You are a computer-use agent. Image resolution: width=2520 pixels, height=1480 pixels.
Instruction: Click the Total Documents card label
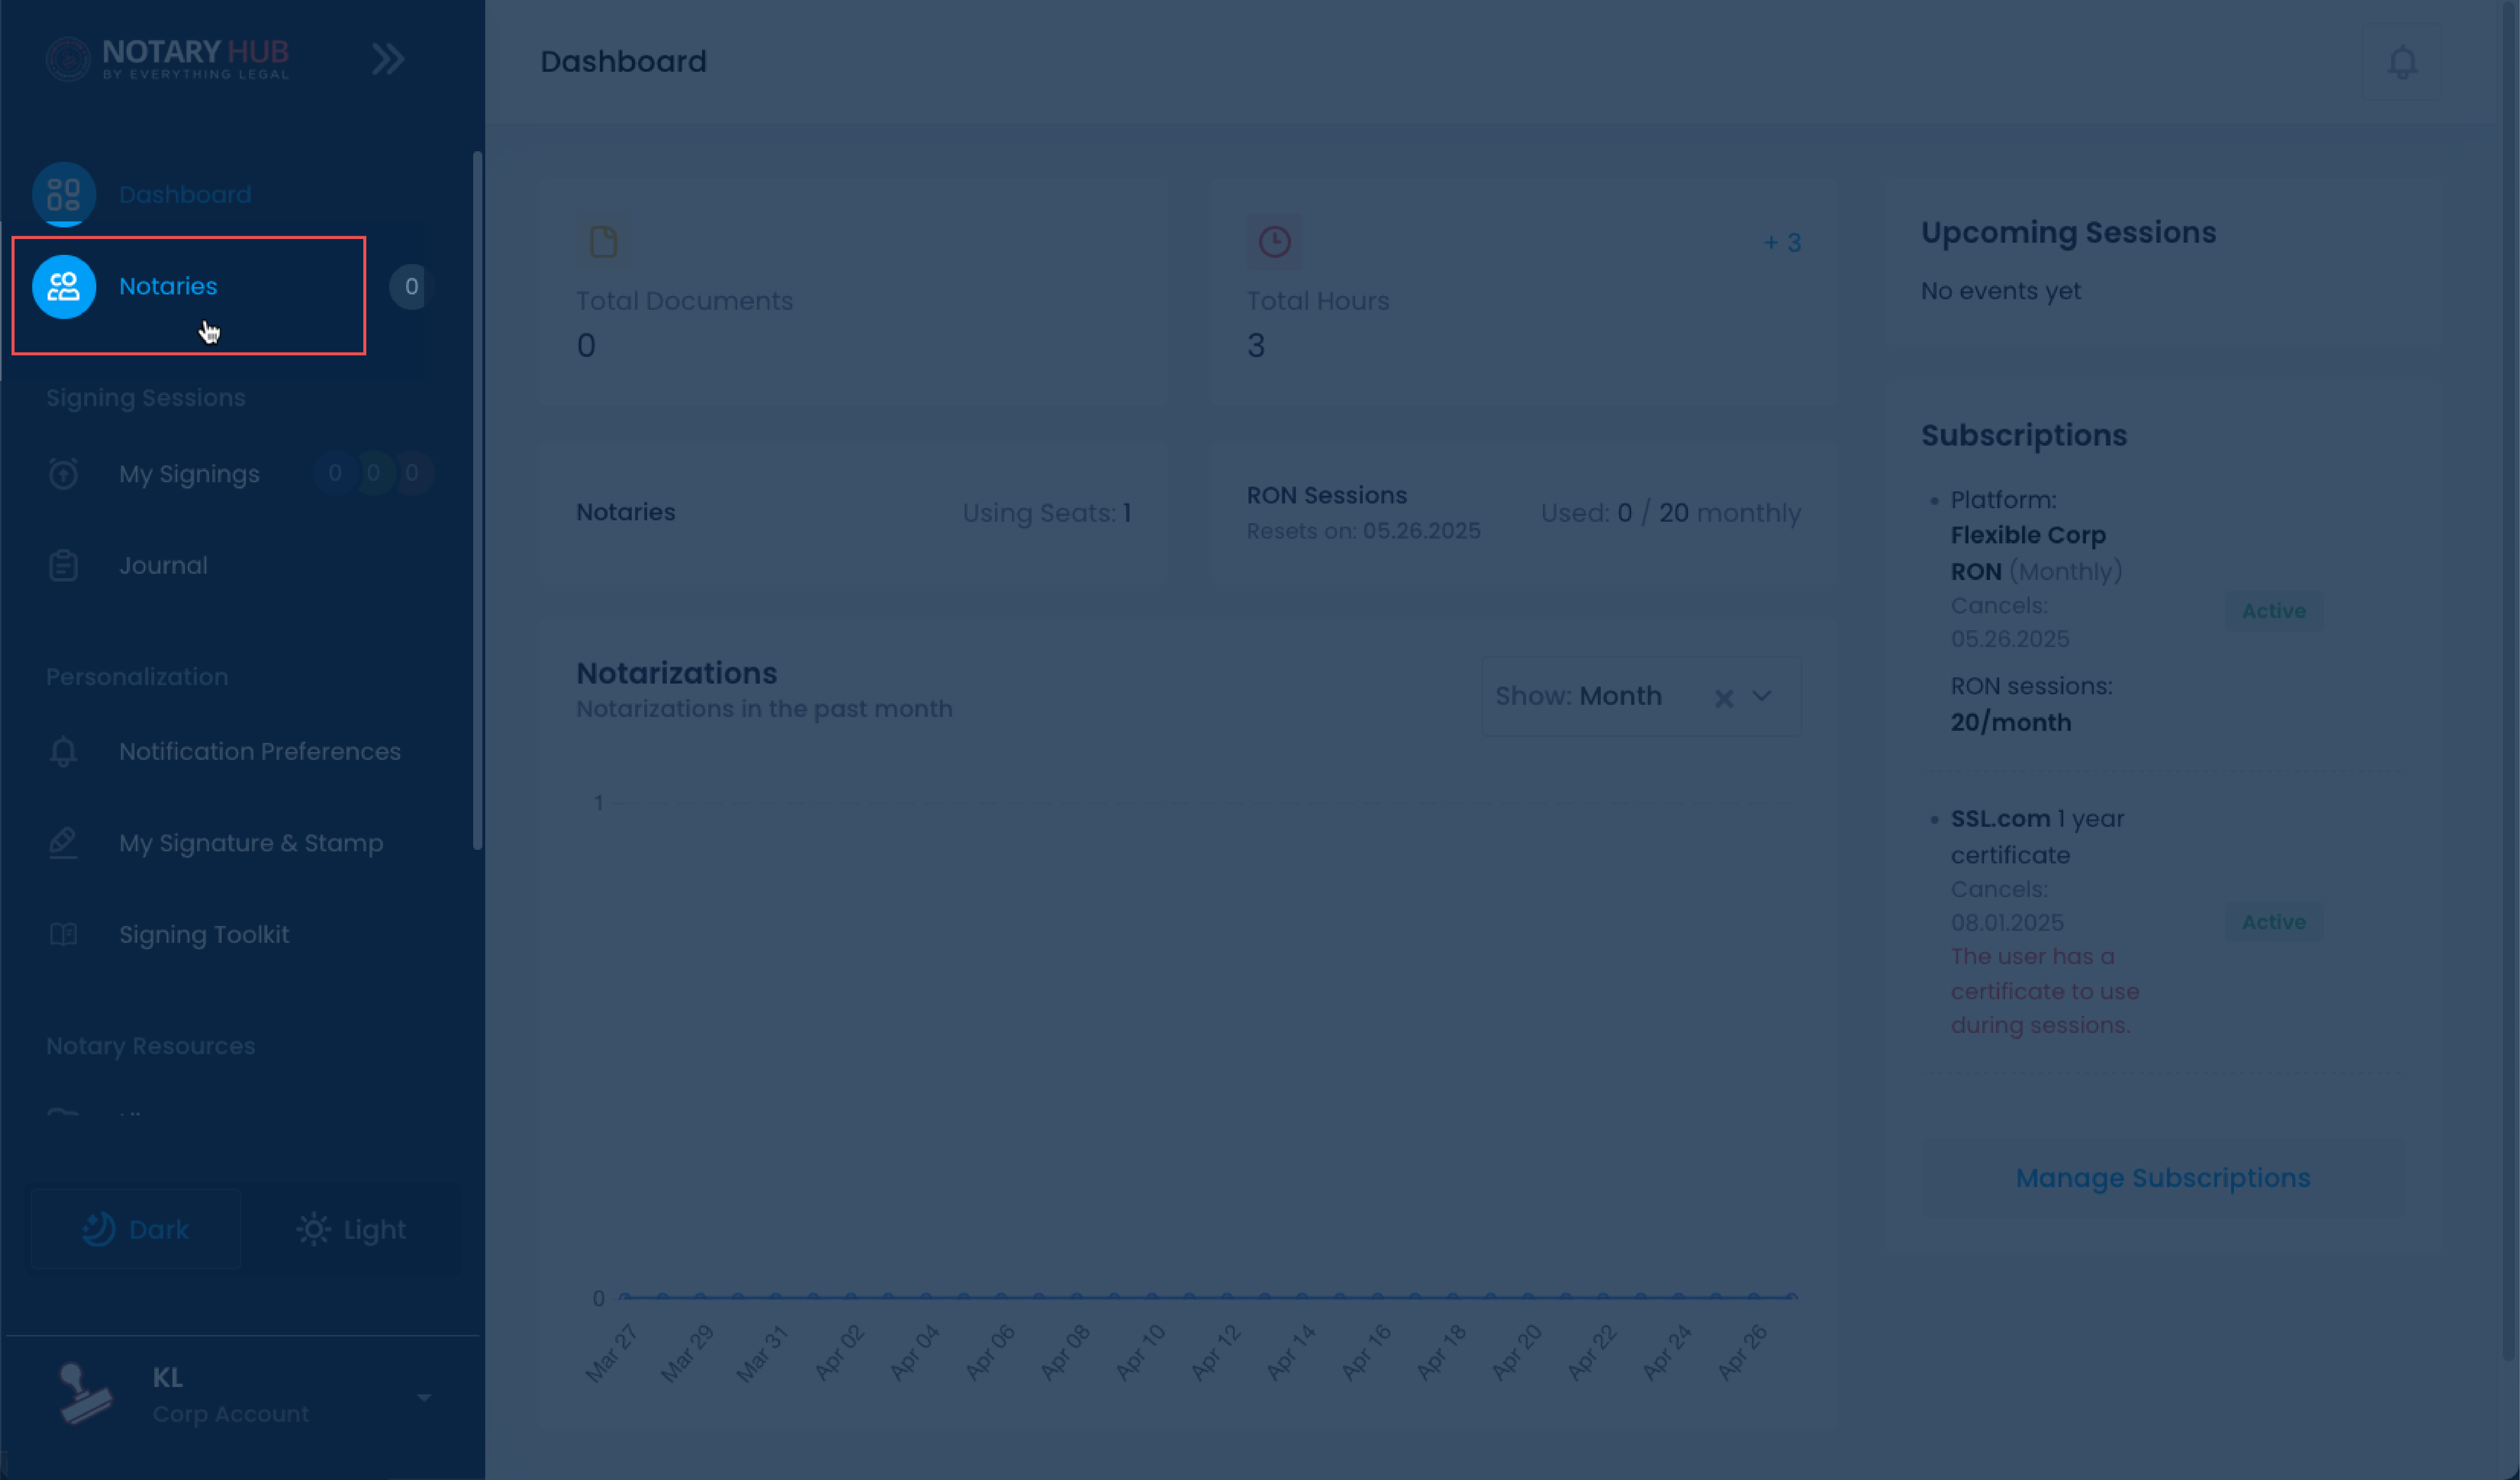pyautogui.click(x=684, y=301)
